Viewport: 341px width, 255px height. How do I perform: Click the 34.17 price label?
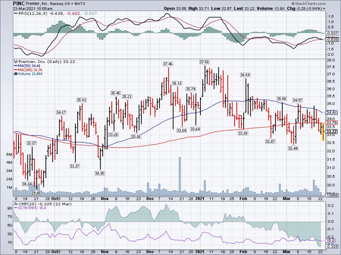(61, 112)
